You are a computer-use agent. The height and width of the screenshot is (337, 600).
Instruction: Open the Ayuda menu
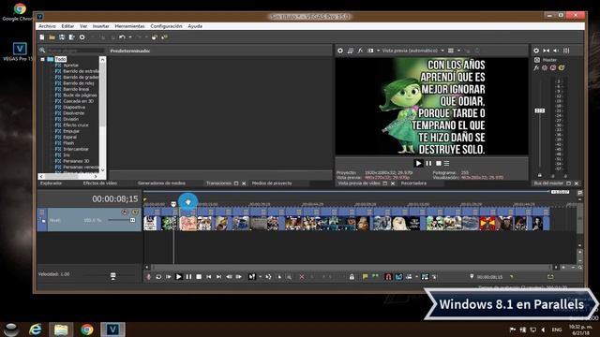coord(195,26)
